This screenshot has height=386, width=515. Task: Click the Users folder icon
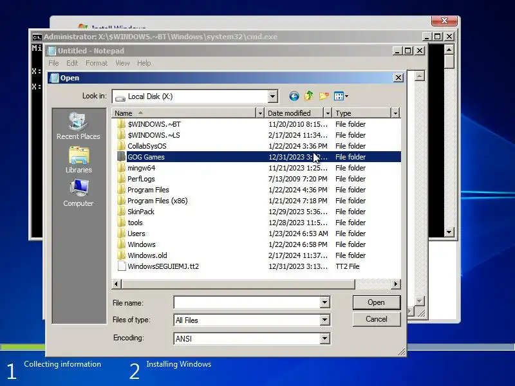pyautogui.click(x=122, y=234)
